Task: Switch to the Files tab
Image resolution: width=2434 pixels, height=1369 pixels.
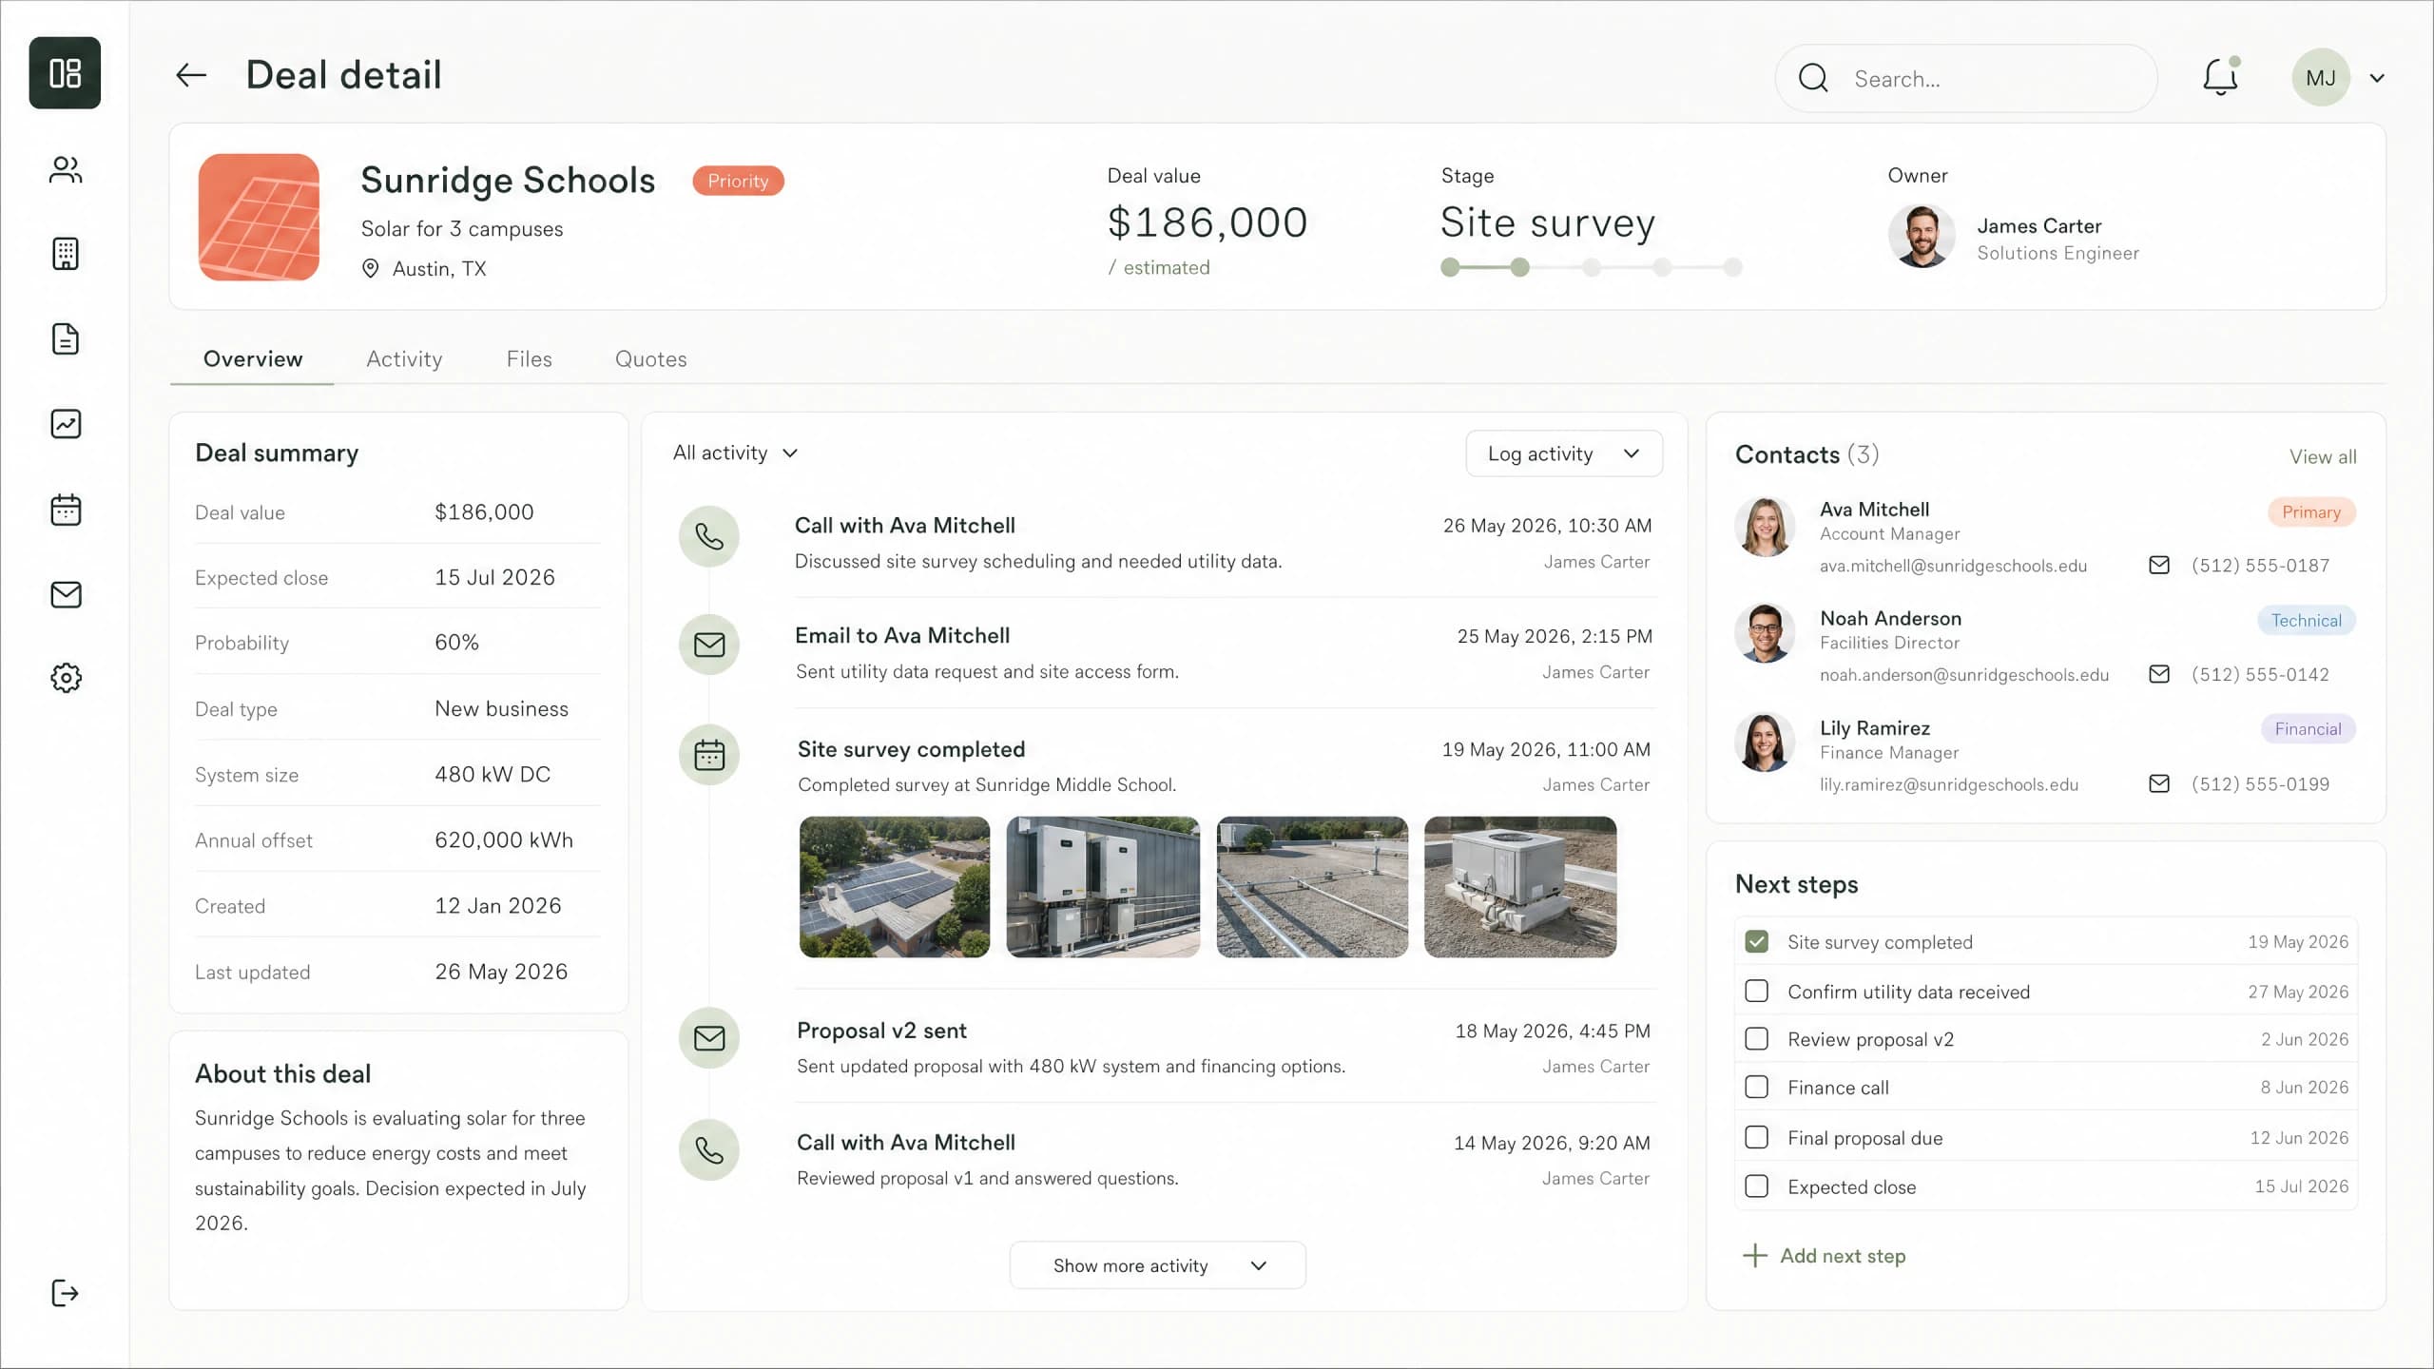Action: pos(529,358)
